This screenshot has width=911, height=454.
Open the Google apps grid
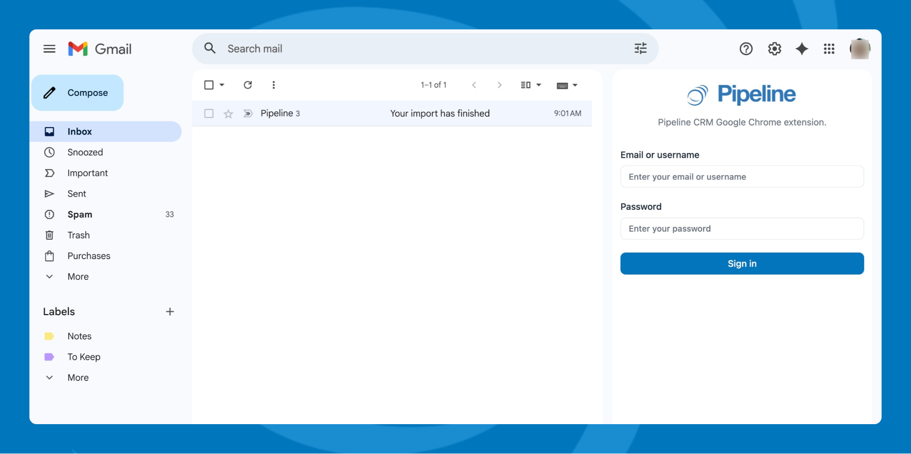(x=829, y=49)
